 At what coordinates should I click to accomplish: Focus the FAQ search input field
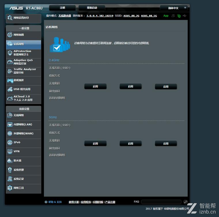161,202
